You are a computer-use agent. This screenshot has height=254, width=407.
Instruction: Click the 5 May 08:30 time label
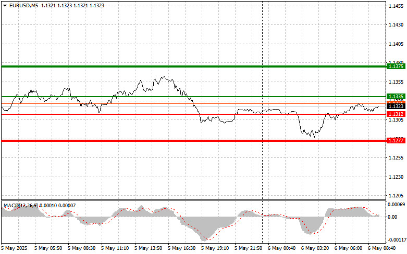[81, 248]
